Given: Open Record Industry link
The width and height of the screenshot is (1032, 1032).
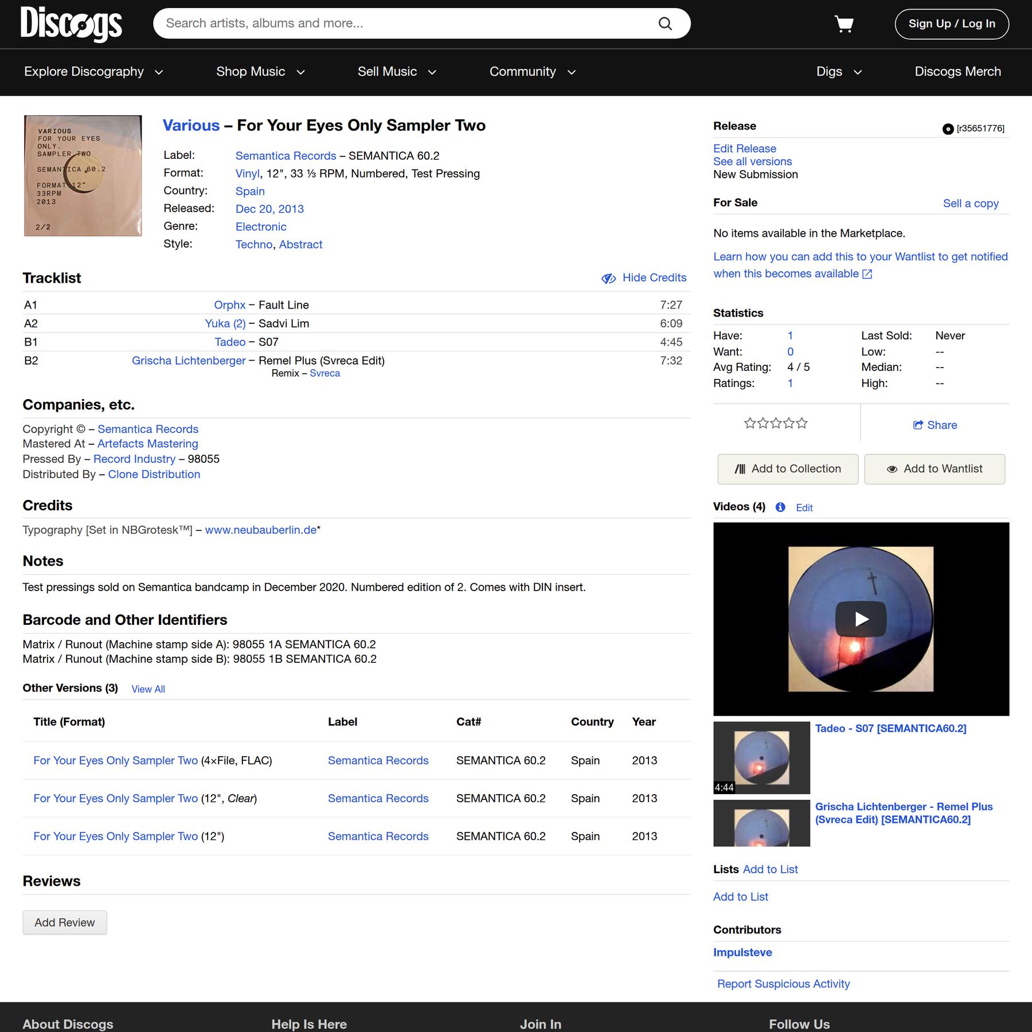Looking at the screenshot, I should [134, 459].
